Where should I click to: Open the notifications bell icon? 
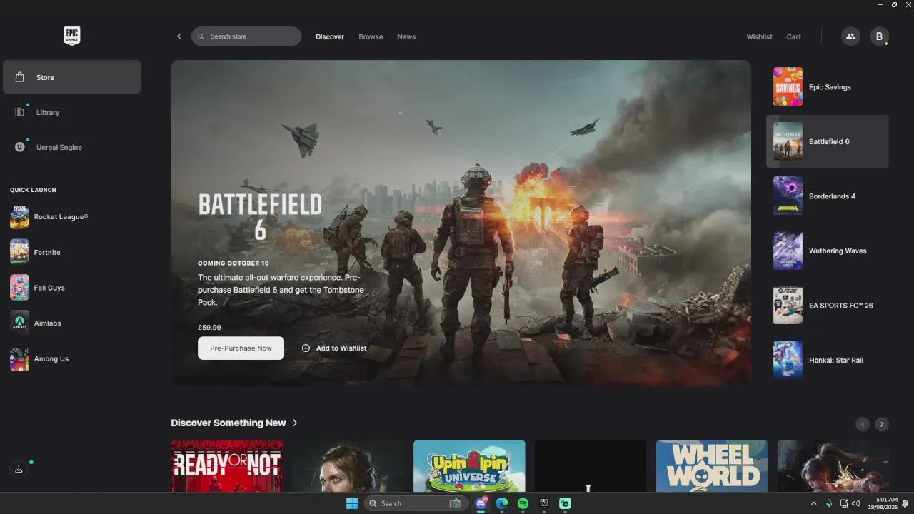[x=905, y=503]
